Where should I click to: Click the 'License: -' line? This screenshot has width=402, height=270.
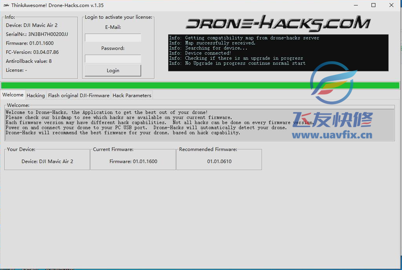(x=16, y=70)
